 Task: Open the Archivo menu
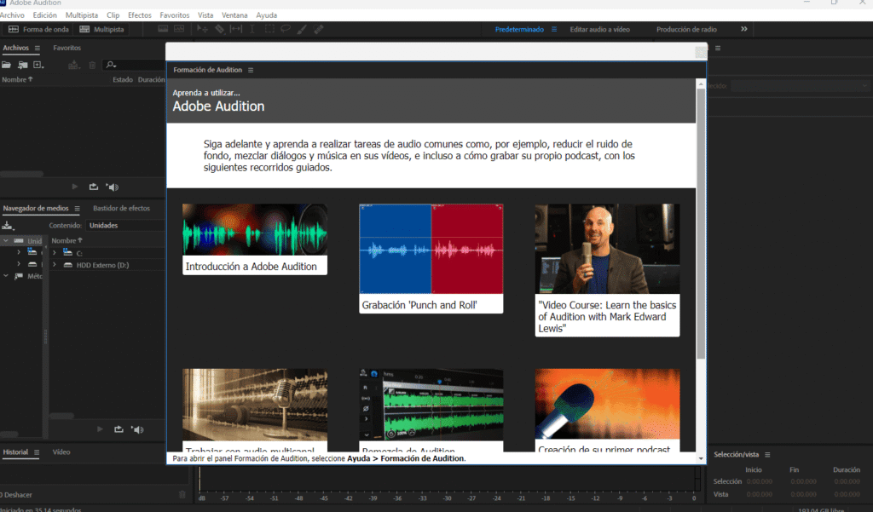tap(12, 15)
